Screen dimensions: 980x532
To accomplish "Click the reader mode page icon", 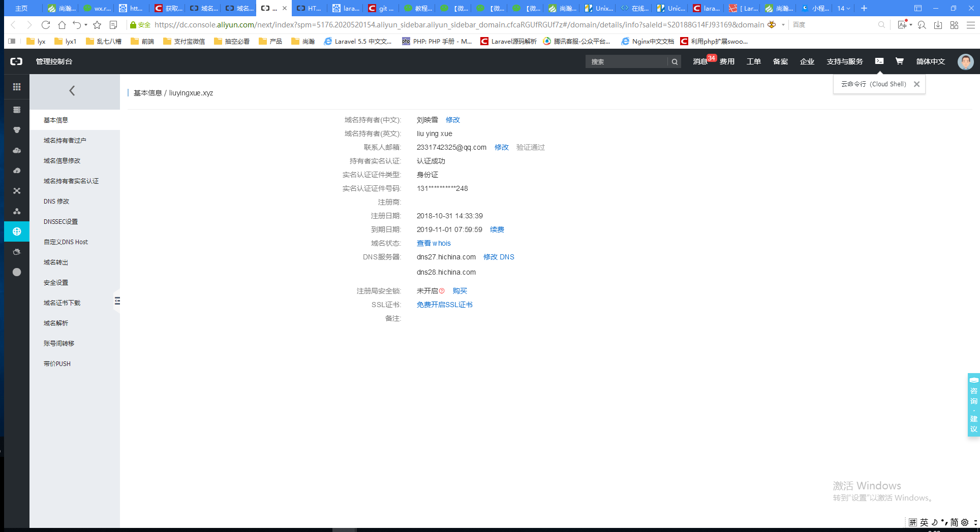I will point(113,24).
